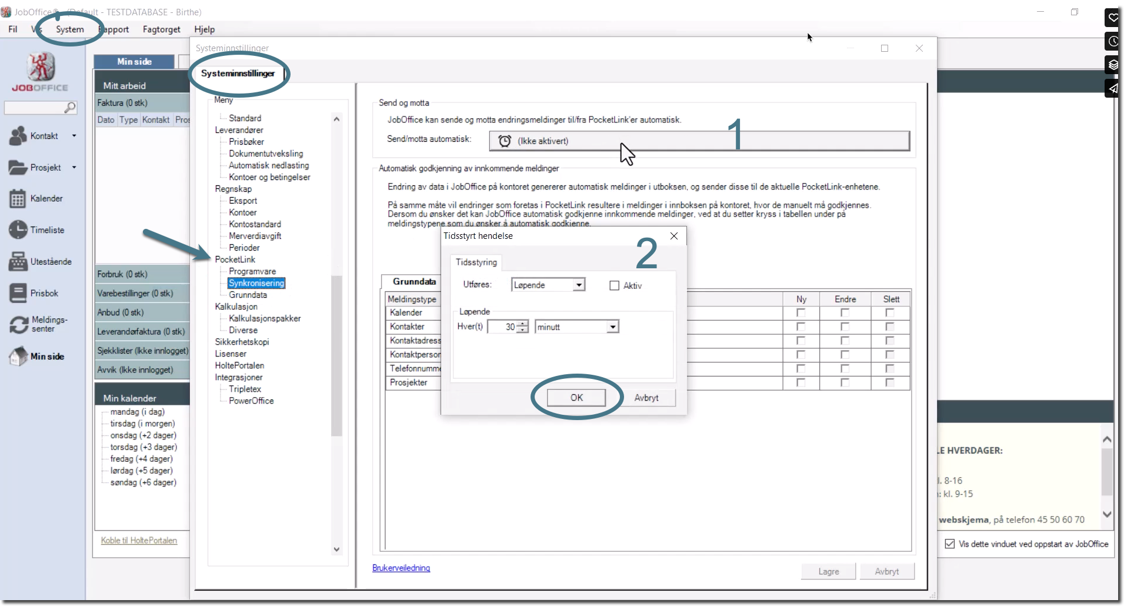Open the Fagtorget menu
1124x606 pixels.
click(162, 29)
